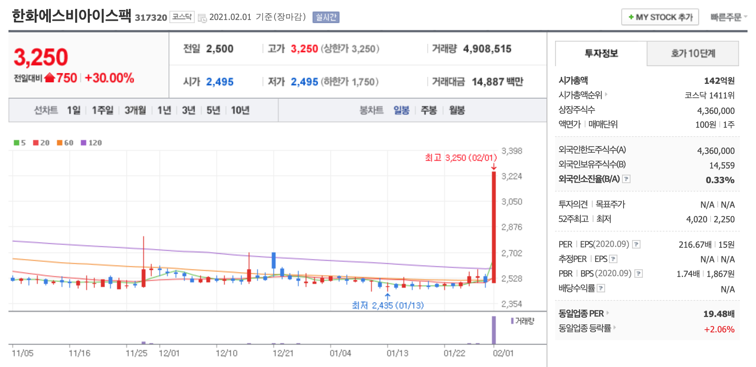Image resolution: width=756 pixels, height=367 pixels.
Task: Click the stock name 한화에스비아이스팩
Action: pyautogui.click(x=72, y=16)
